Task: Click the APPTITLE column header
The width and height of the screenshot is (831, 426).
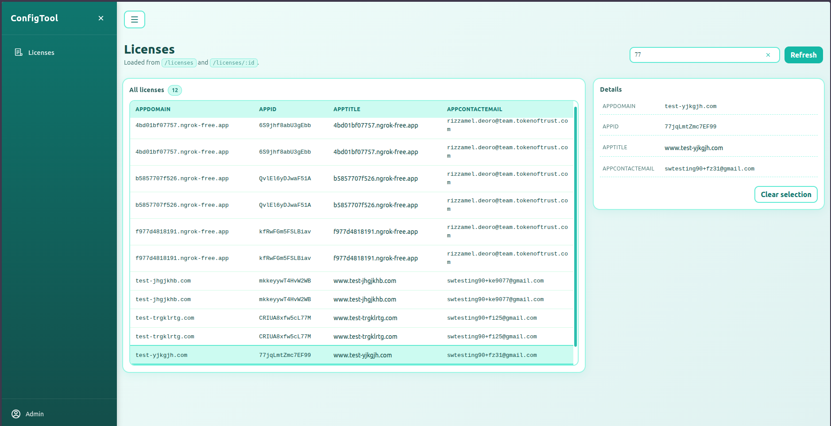Action: tap(347, 109)
